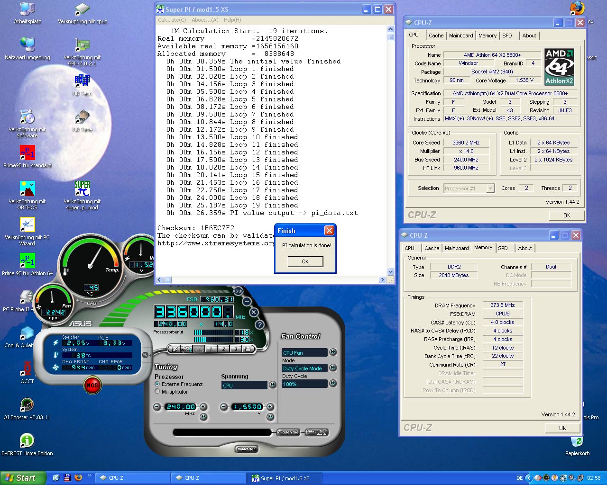This screenshot has width=607, height=485.
Task: Launch the OCCT desktop icon
Action: click(x=27, y=373)
